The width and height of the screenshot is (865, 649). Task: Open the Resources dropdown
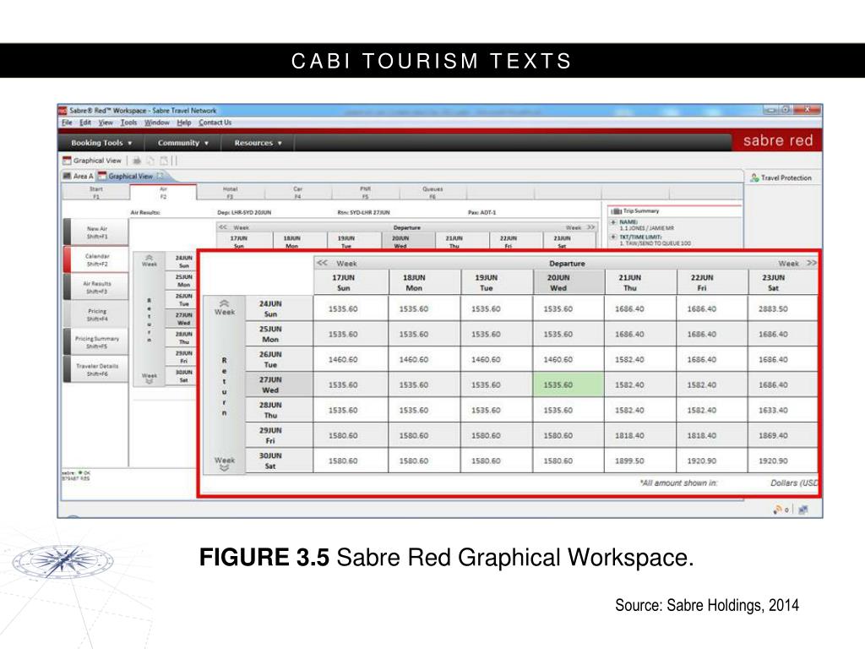click(258, 143)
